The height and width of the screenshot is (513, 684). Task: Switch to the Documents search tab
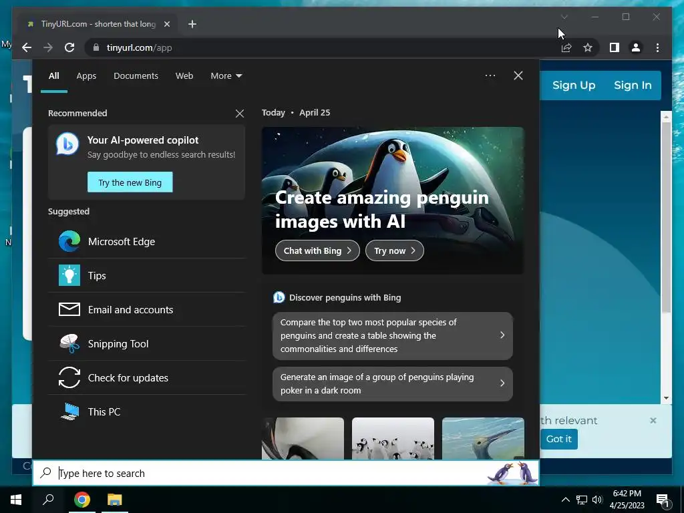pyautogui.click(x=136, y=76)
